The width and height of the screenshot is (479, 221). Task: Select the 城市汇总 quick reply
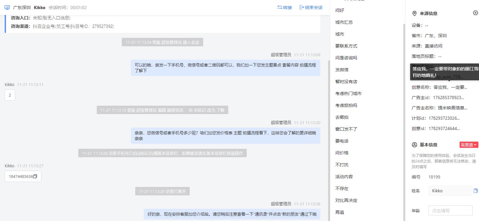(x=344, y=22)
